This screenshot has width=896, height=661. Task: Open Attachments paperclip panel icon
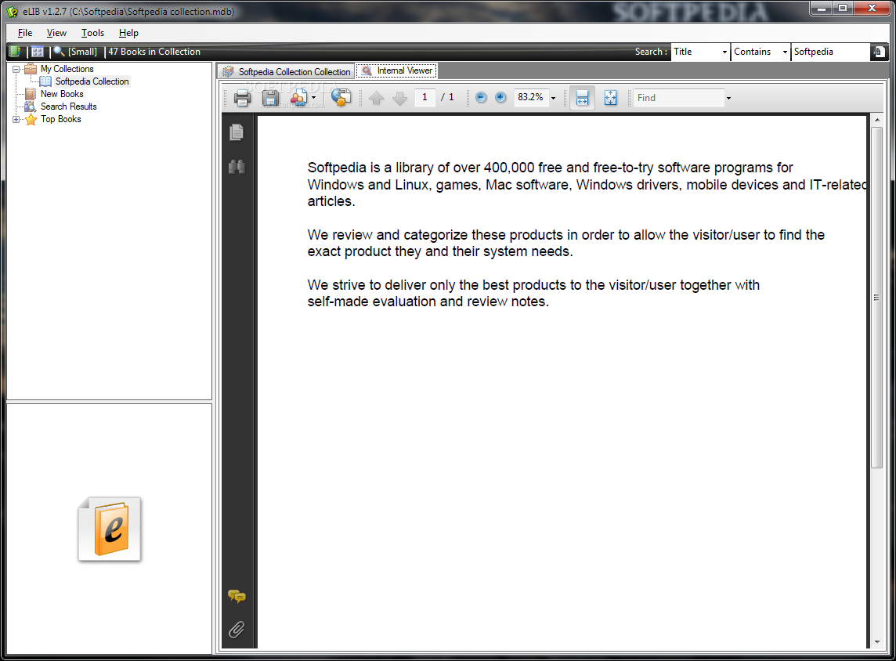(x=237, y=630)
